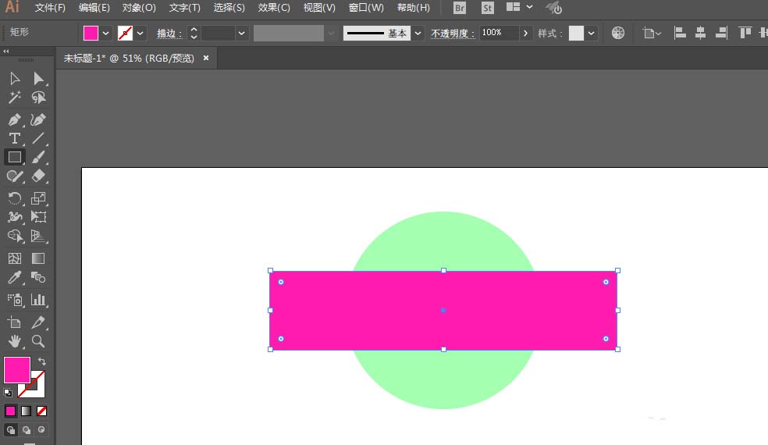
Task: Open Adobe Bridge via Br icon
Action: tap(460, 8)
